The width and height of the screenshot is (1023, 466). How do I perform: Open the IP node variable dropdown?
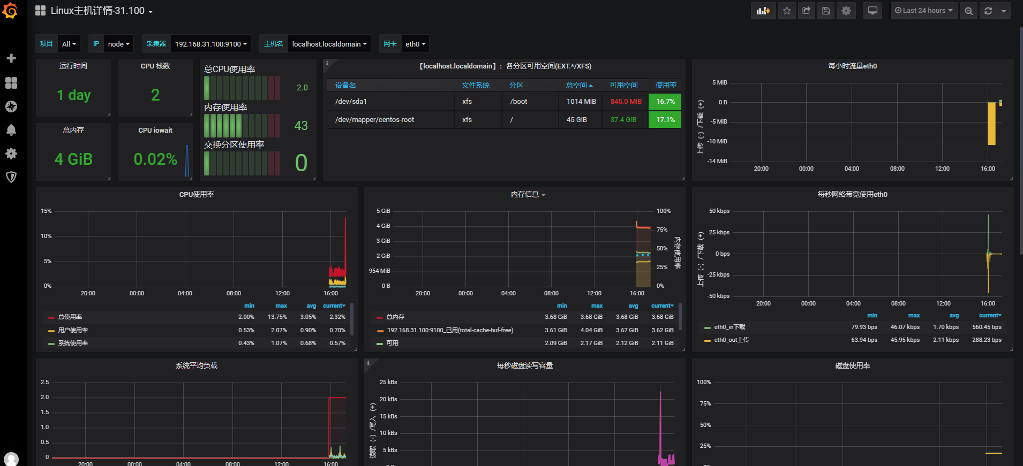(x=118, y=44)
